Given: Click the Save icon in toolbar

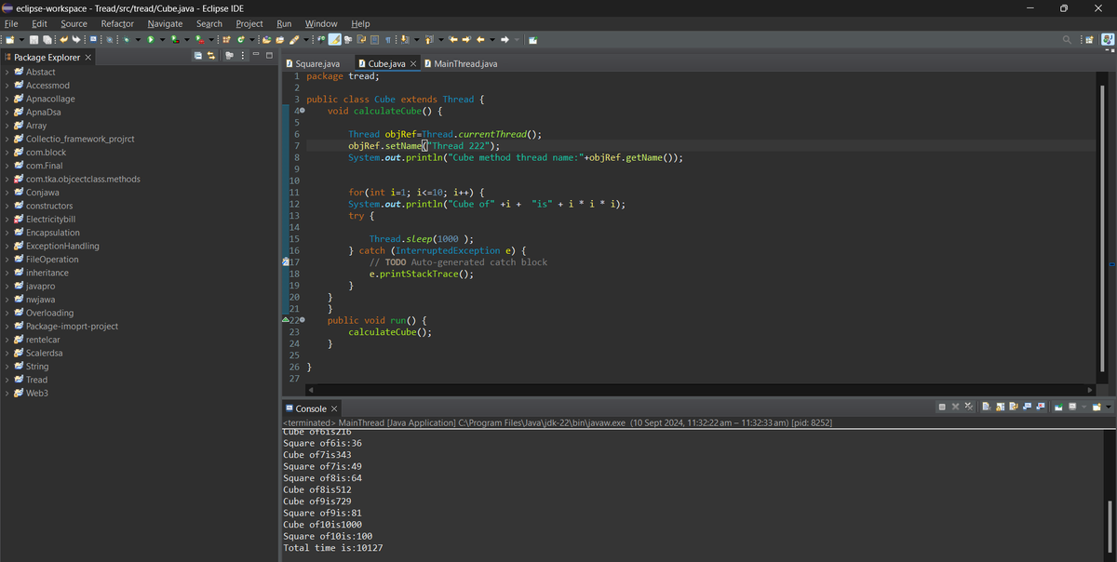Looking at the screenshot, I should (34, 40).
